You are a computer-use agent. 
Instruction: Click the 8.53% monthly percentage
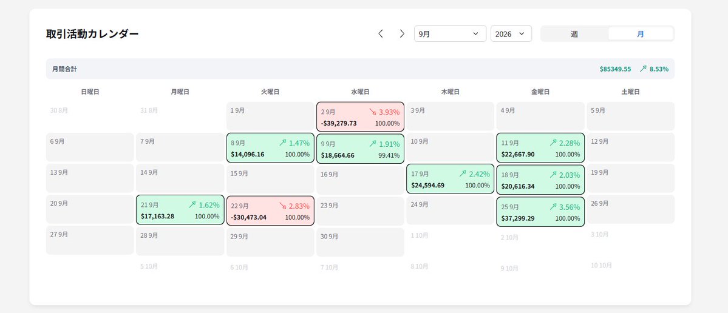659,69
